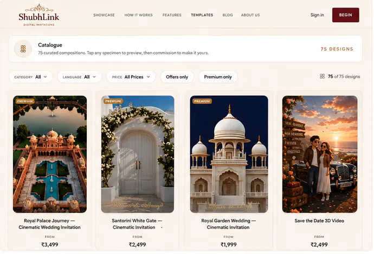Viewport: 374px width, 254px height.
Task: Expand the All Prices dropdown
Action: 131,77
